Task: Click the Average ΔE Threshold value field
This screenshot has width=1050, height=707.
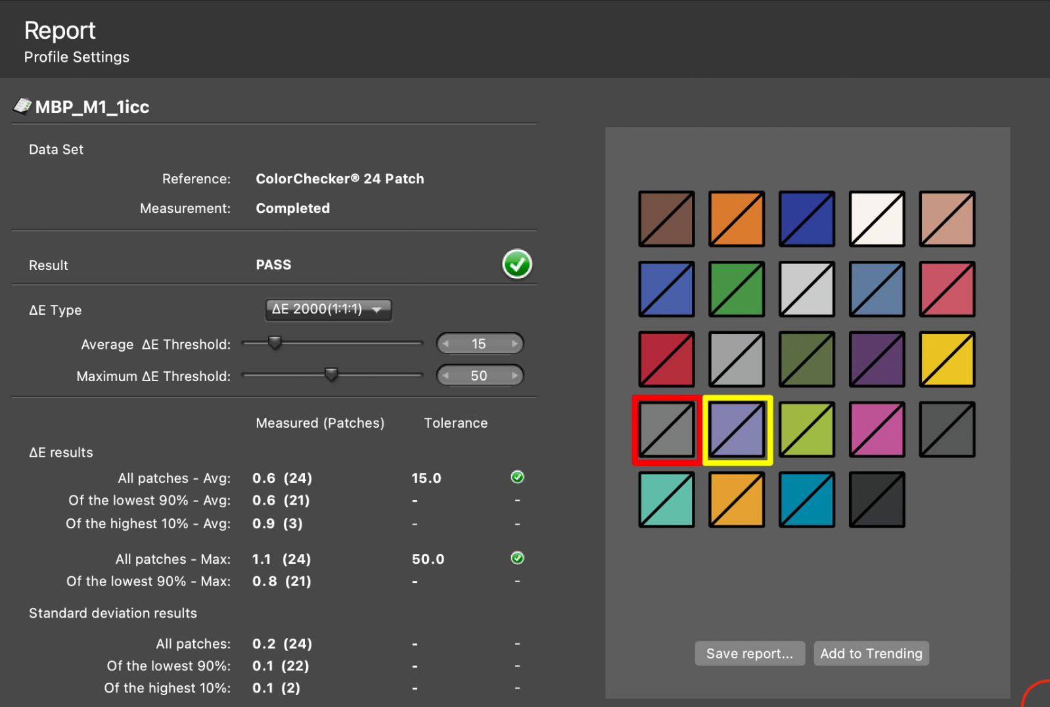Action: pos(479,344)
